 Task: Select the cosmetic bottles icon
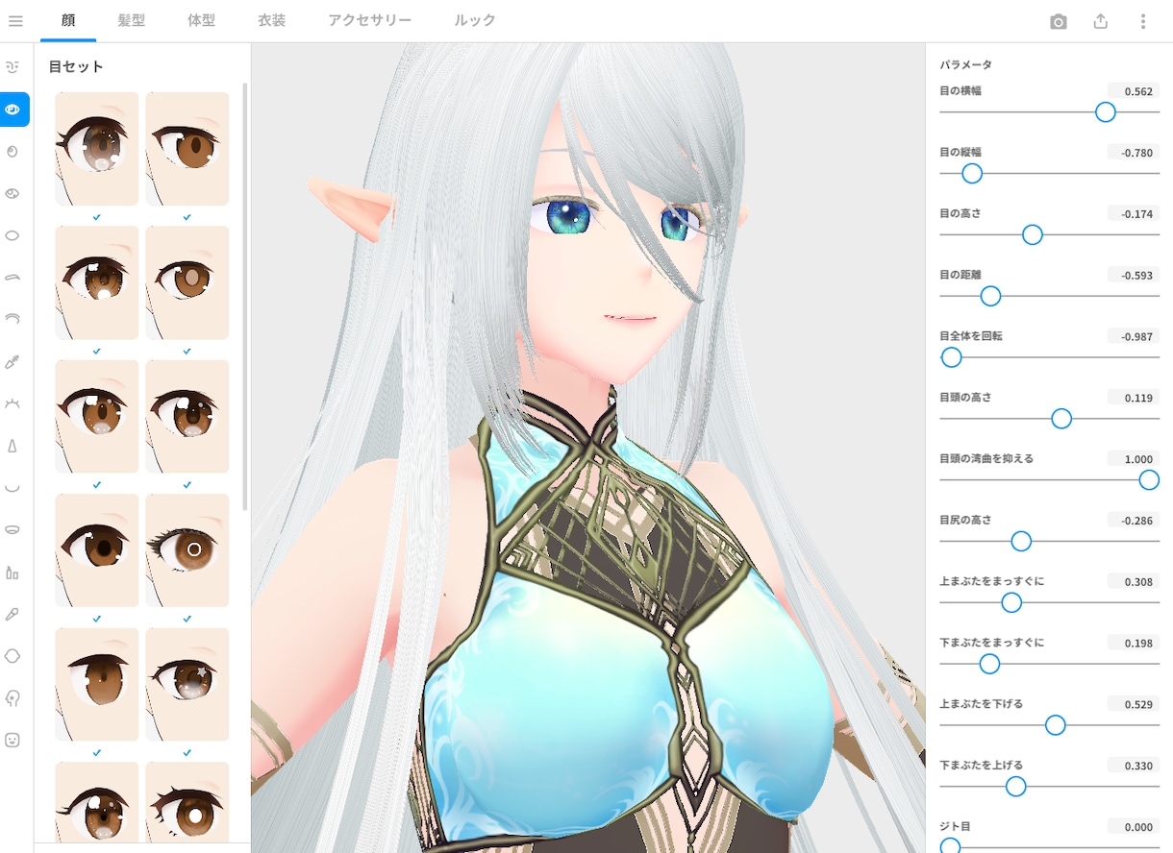12,572
